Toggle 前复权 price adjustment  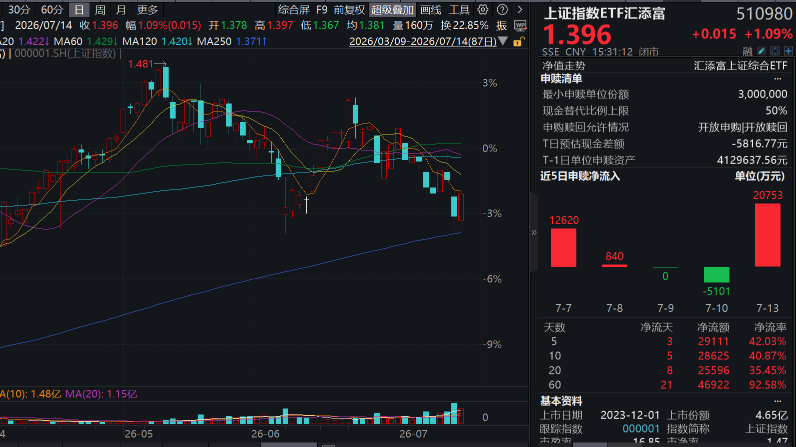coord(349,10)
